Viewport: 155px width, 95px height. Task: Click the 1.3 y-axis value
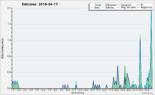(9, 40)
